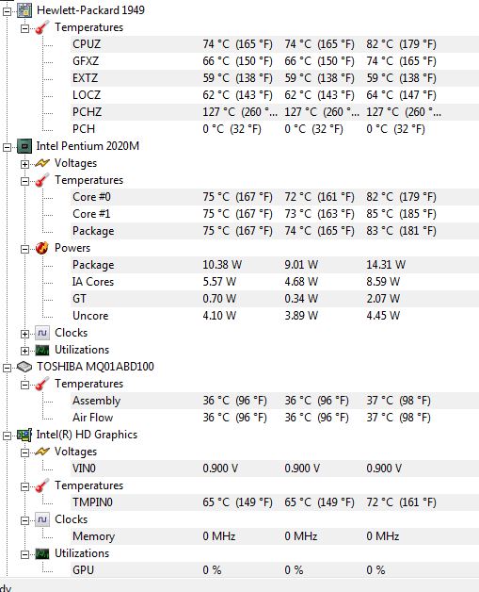The image size is (479, 592).
Task: Click the green graph icon beside Pentium Utilizations
Action: coord(42,351)
